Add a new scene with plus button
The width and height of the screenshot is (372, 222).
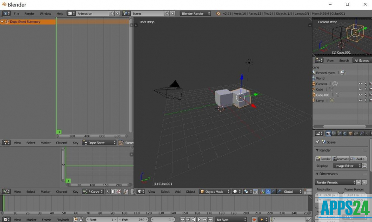tap(167, 13)
